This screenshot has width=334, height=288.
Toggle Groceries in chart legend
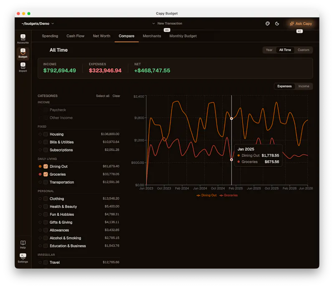(x=228, y=195)
